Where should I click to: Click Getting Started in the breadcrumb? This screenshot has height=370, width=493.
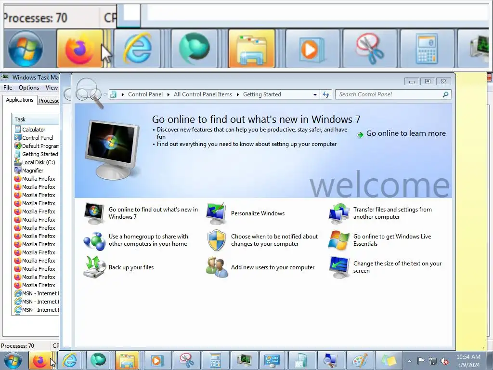pyautogui.click(x=262, y=94)
